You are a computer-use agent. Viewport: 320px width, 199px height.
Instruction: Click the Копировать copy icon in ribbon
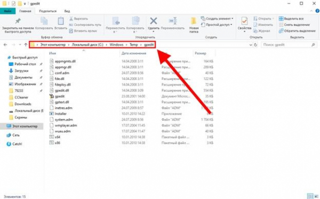[x=44, y=21]
